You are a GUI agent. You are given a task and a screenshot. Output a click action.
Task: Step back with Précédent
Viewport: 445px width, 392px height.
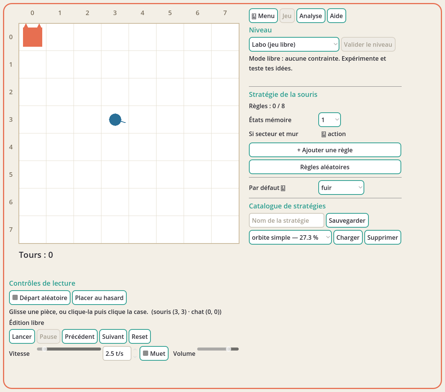(80, 337)
